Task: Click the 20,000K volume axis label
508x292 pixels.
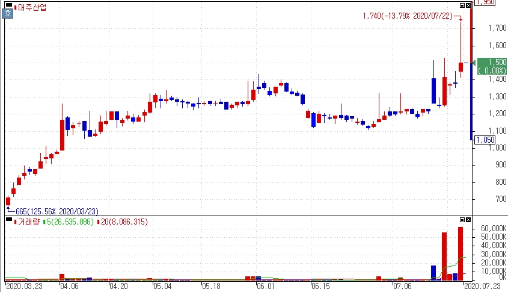Action: click(494, 262)
